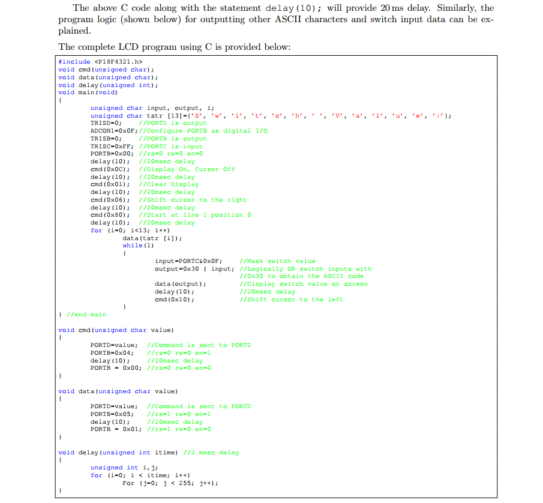Click 'For (j=0; j < 255; j++);' line
The height and width of the screenshot is (503, 543).
(x=170, y=483)
